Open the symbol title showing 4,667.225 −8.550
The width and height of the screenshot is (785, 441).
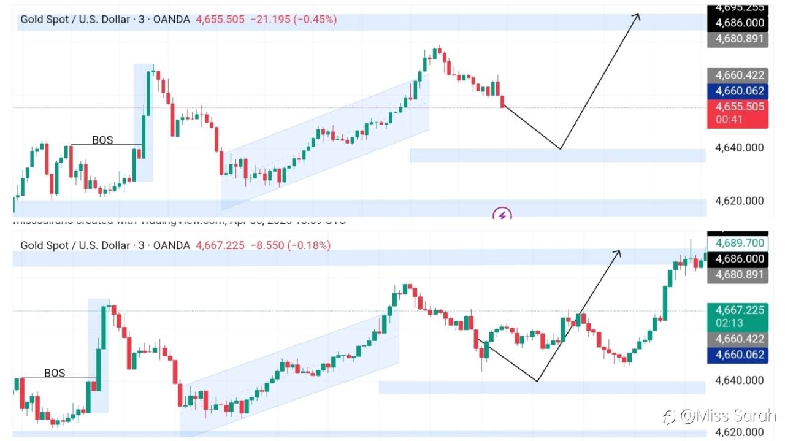[x=105, y=245]
